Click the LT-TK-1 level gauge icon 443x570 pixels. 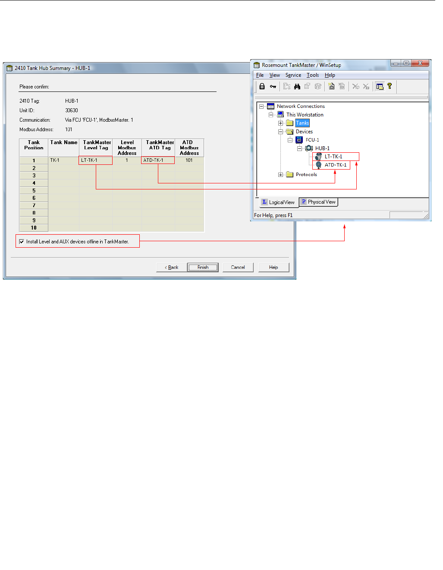(x=318, y=157)
